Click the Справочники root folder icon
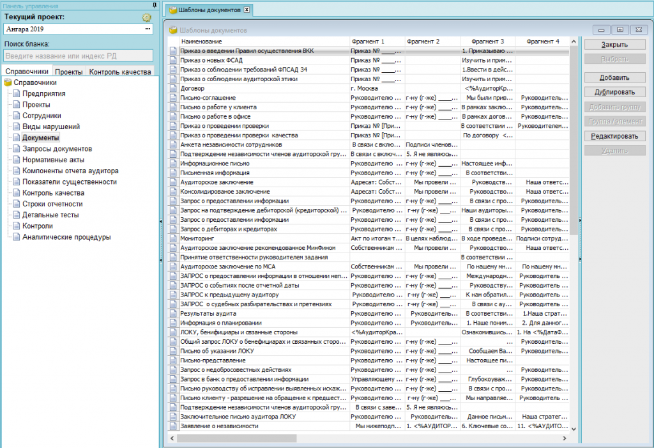Image resolution: width=654 pixels, height=448 pixels. click(x=8, y=82)
